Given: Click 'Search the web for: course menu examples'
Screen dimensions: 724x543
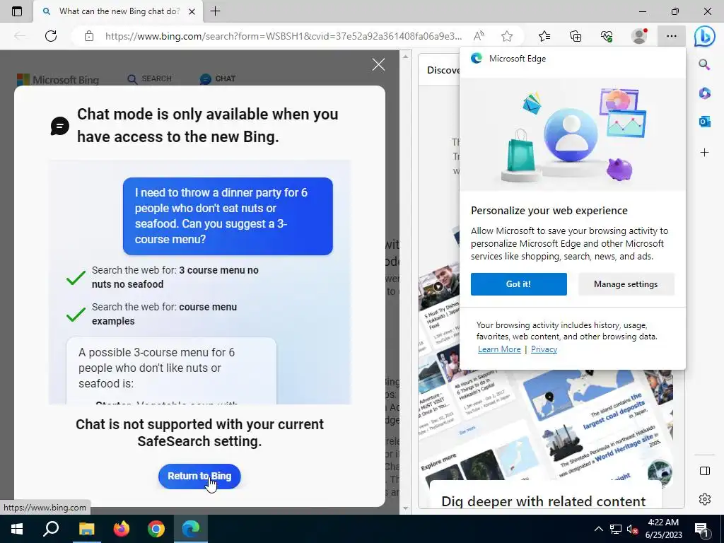Looking at the screenshot, I should pos(164,314).
